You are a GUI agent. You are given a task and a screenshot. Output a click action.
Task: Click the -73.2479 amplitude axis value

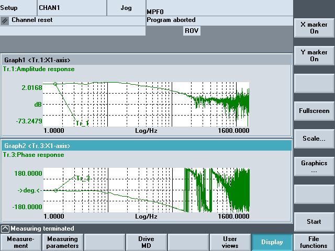[x=29, y=121]
